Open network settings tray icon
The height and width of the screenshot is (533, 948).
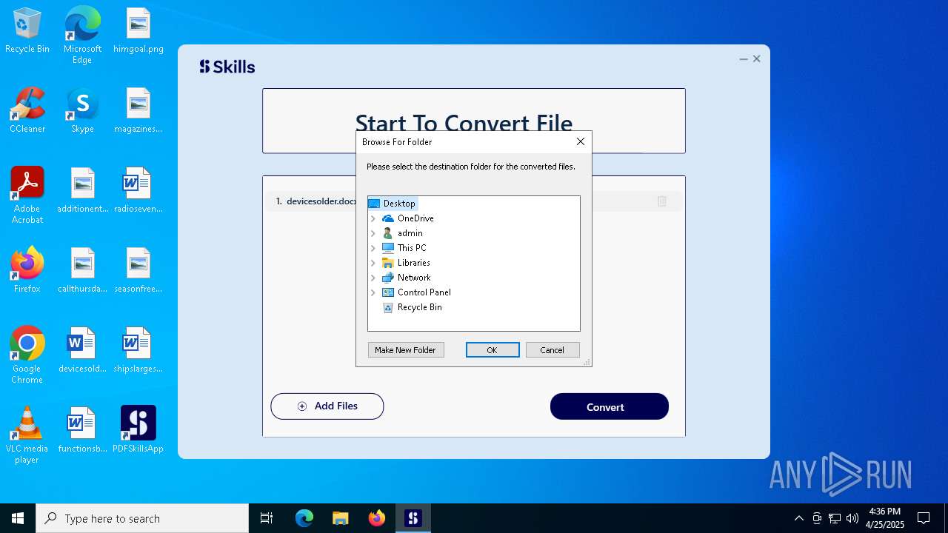pos(835,518)
